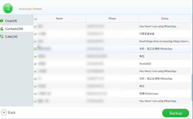The width and height of the screenshot is (193, 119).
Task: Select the status text 有事可whatsapp
Action: (149, 94)
